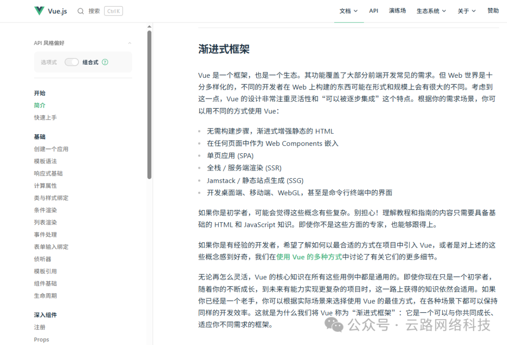The image size is (507, 345).
Task: Open 列表渲染 sidebar page
Action: tap(45, 222)
